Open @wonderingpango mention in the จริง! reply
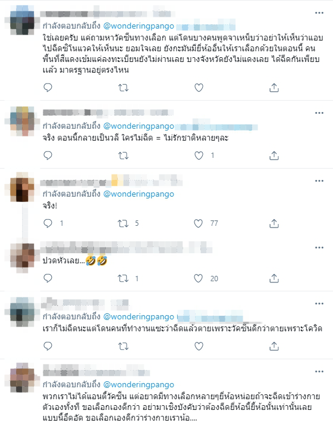The image size is (333, 426). coord(139,194)
